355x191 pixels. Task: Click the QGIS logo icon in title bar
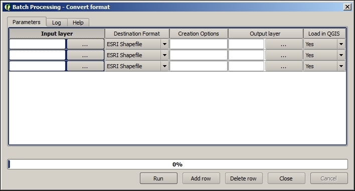[8, 7]
